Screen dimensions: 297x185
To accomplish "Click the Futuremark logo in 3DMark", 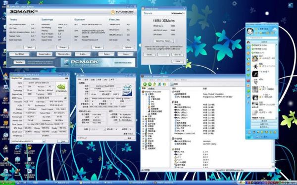I will coord(122,12).
